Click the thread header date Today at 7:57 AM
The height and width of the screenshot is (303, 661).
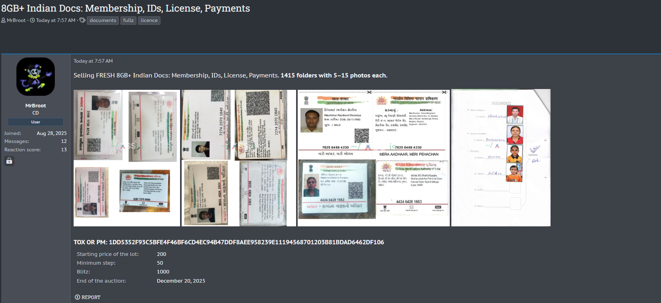(x=56, y=20)
